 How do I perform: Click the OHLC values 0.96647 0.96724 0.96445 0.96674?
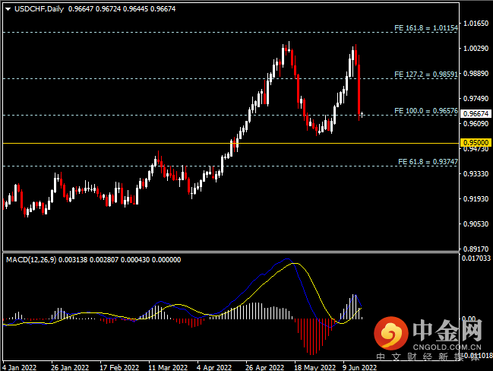pyautogui.click(x=122, y=9)
